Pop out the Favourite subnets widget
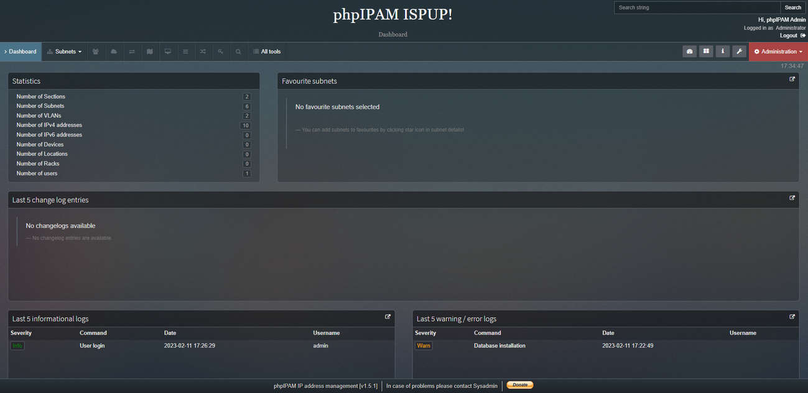Screen dimensions: 808x393 pyautogui.click(x=792, y=79)
